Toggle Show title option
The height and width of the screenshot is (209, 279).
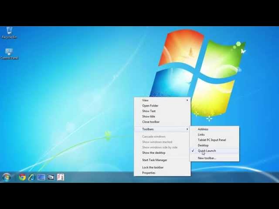[x=162, y=116]
